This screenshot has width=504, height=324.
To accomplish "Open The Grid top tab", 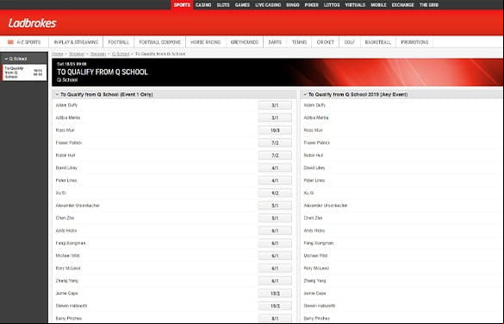I will pos(429,5).
